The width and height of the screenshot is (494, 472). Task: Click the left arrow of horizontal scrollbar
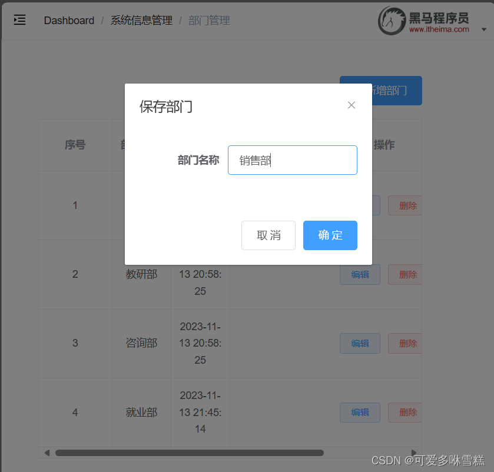(47, 453)
